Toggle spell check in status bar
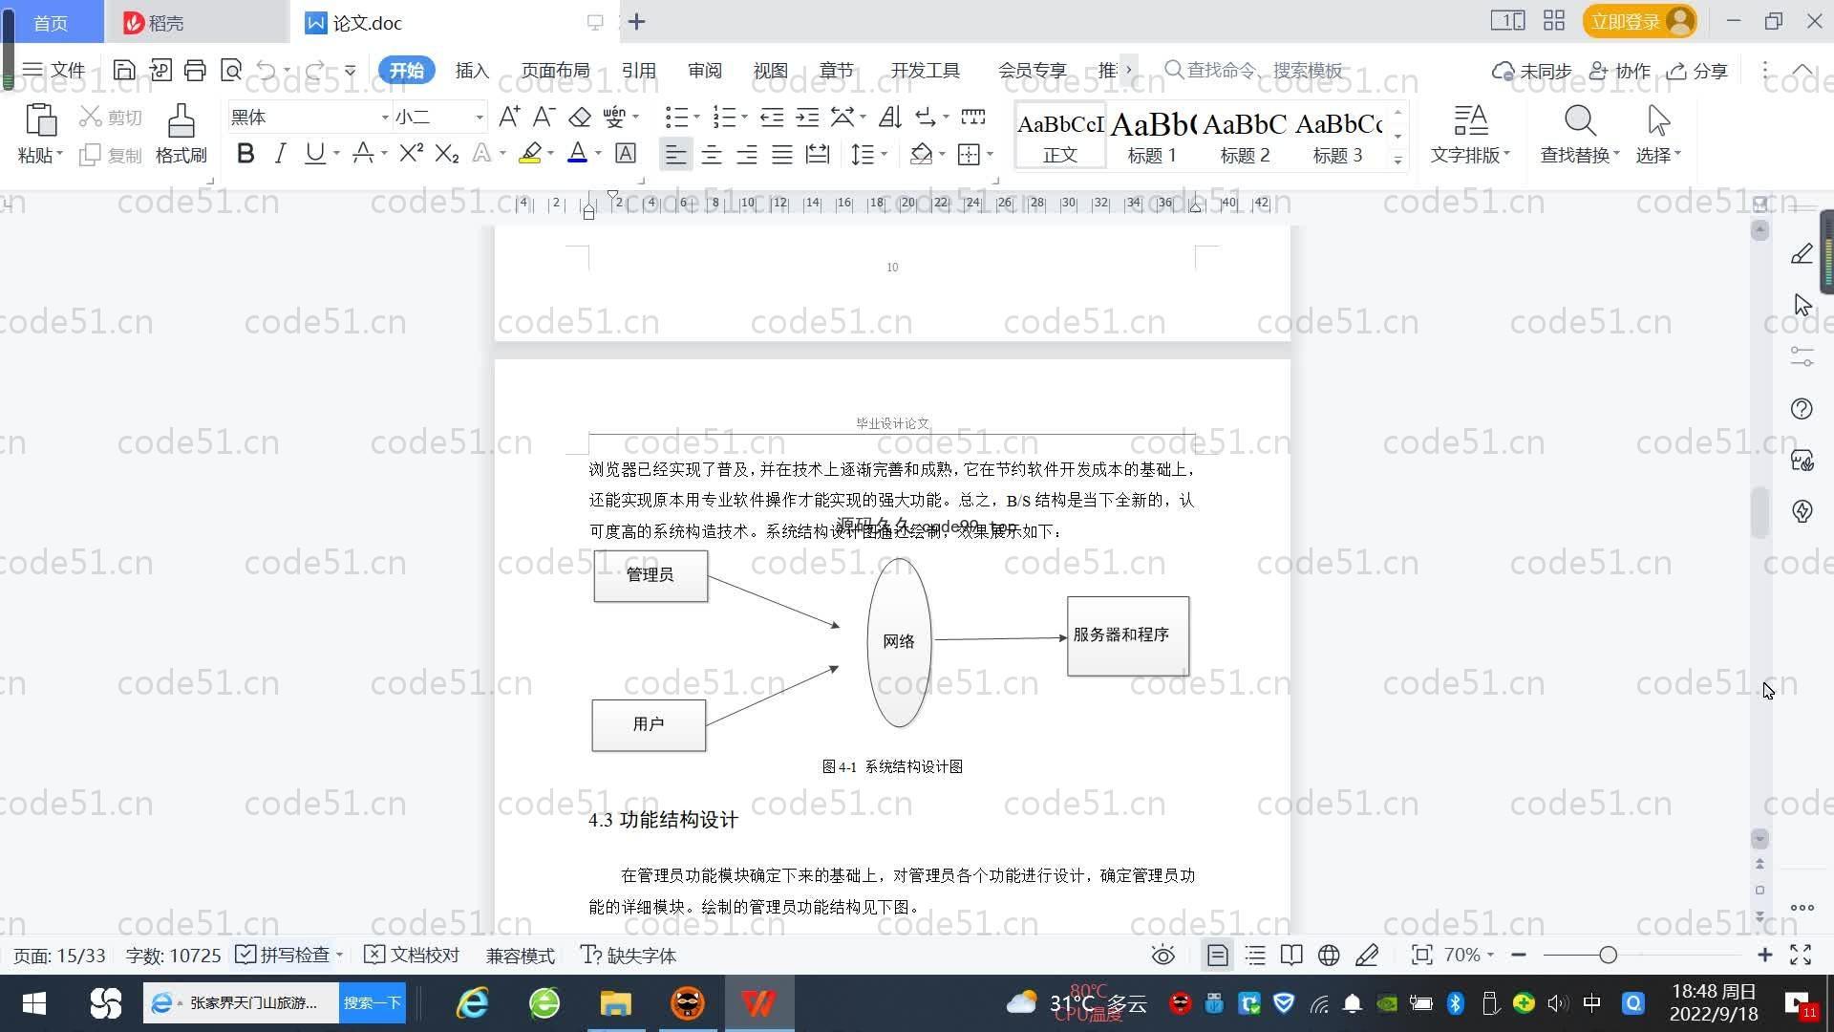This screenshot has width=1834, height=1032. (283, 956)
